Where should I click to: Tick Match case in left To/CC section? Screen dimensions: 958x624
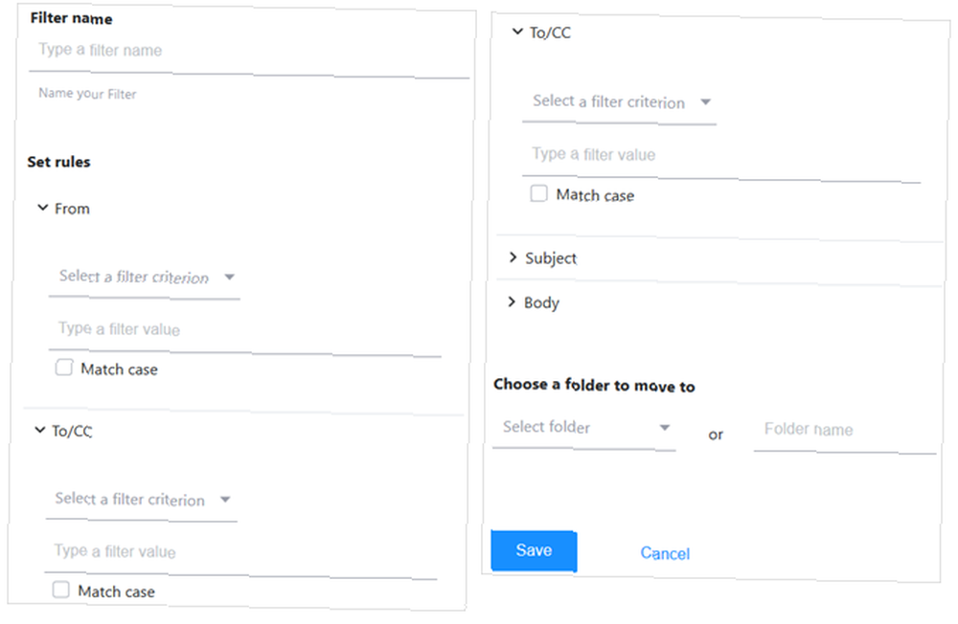60,590
